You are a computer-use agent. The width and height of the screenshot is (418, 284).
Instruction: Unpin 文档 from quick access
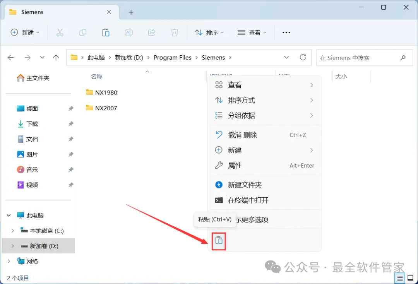[71, 139]
